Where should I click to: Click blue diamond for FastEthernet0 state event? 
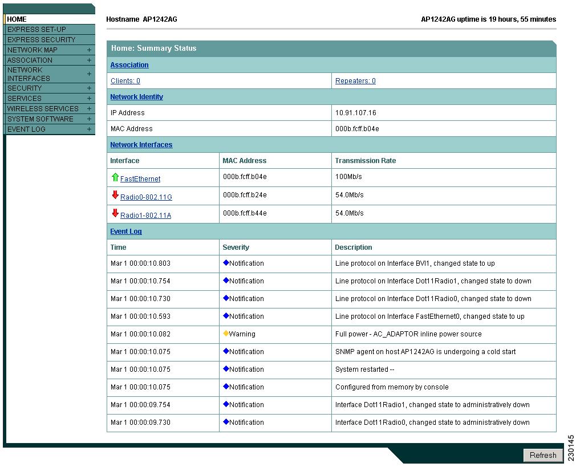pyautogui.click(x=226, y=316)
